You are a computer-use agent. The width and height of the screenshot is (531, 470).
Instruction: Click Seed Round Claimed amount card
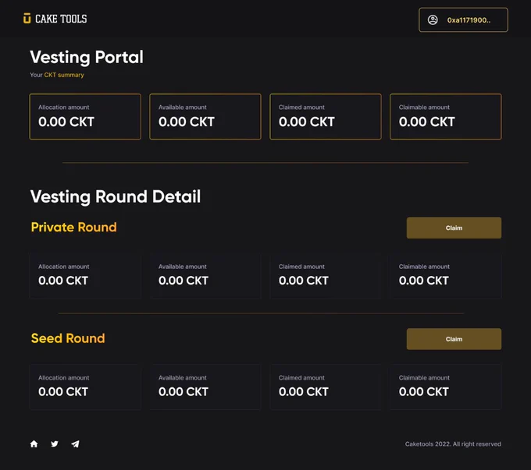326,387
